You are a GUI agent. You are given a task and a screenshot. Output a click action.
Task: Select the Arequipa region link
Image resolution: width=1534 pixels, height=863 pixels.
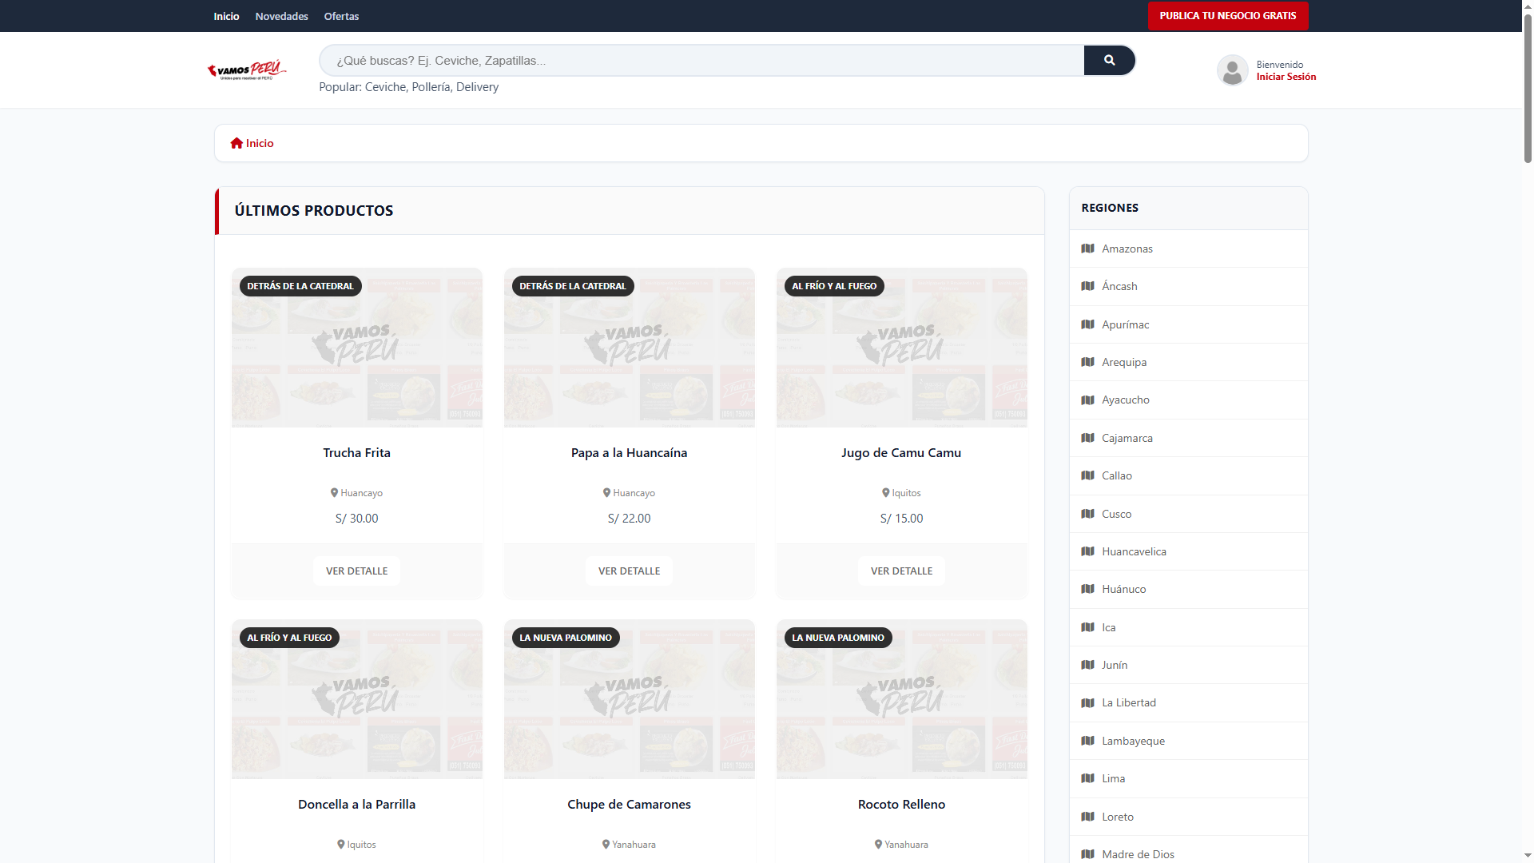click(1188, 362)
